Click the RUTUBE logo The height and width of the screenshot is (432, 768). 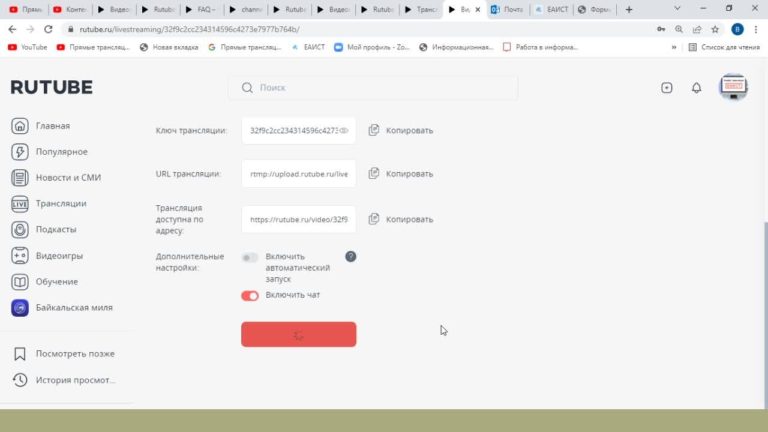52,88
